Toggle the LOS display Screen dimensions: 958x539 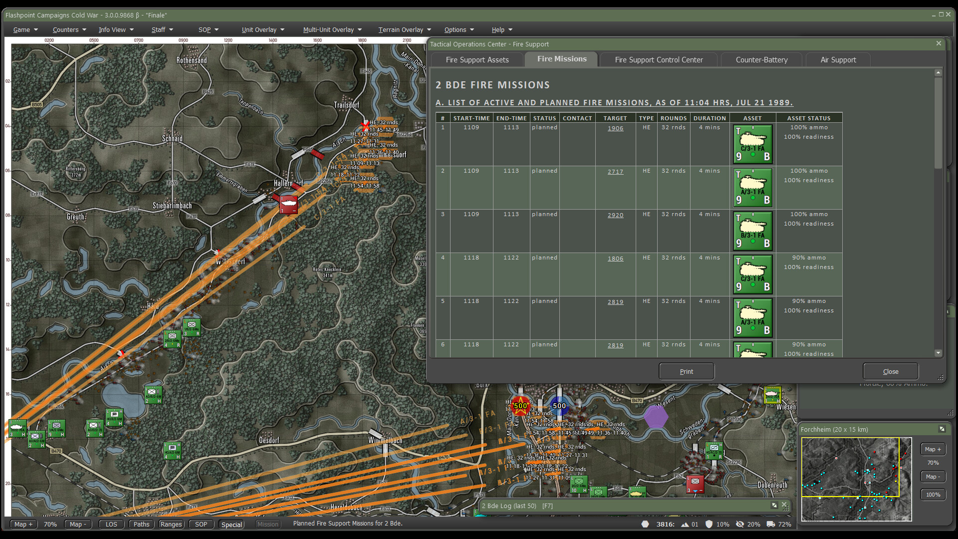pos(111,524)
